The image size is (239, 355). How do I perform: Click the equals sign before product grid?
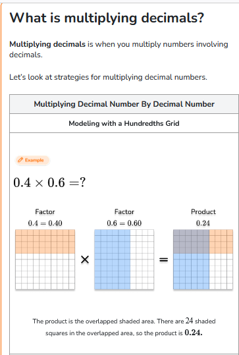pos(164,259)
